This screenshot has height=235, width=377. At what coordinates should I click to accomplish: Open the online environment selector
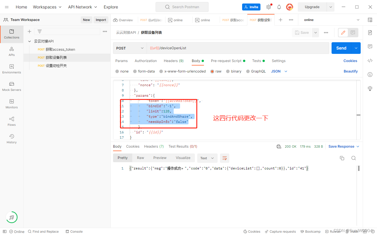click(x=332, y=20)
